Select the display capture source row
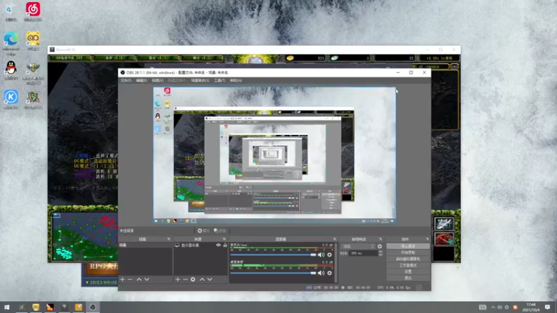 pos(201,246)
